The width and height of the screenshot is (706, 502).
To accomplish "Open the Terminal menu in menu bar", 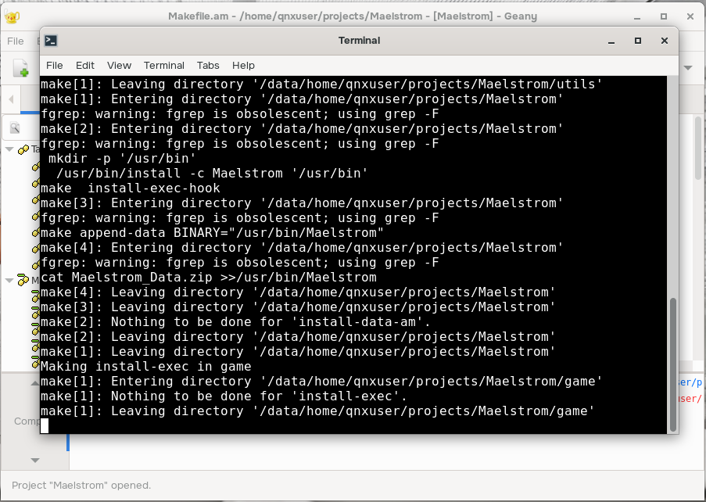I will (163, 65).
